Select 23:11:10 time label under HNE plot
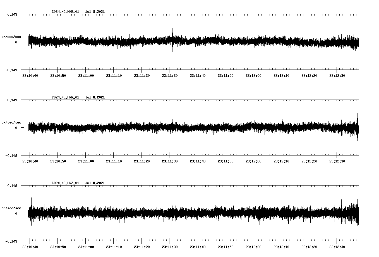The width and height of the screenshot is (379, 257). [x=114, y=76]
